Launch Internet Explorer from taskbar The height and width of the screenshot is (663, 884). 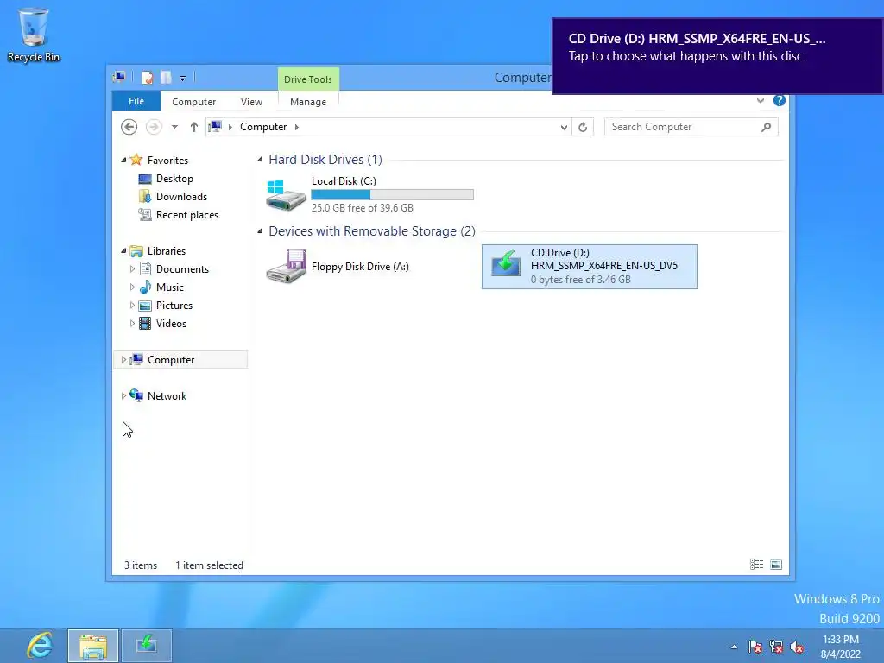(40, 646)
